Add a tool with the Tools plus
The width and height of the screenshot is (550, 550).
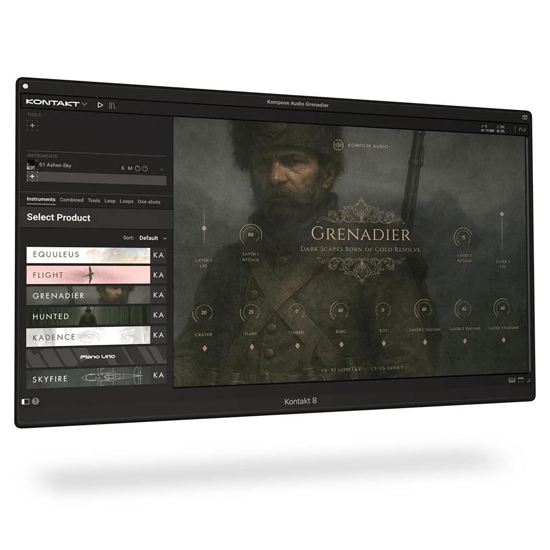coord(32,125)
